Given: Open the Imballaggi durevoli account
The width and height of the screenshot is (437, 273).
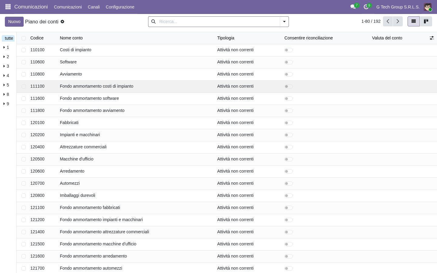Looking at the screenshot, I should [227, 196].
